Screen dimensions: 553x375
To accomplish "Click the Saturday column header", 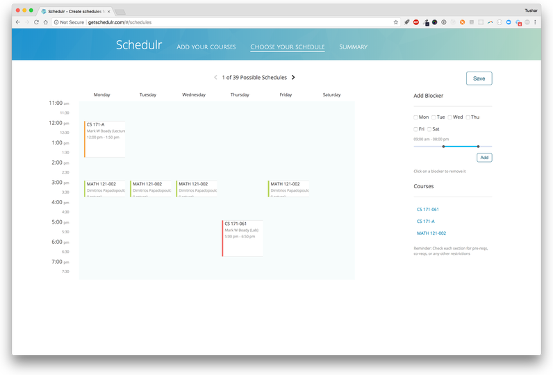I will [x=331, y=95].
